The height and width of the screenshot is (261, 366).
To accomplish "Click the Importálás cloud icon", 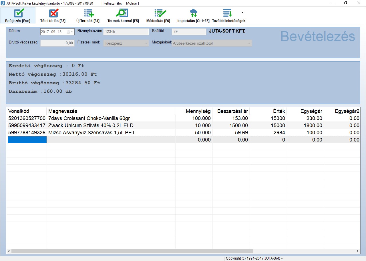I will coord(194,13).
